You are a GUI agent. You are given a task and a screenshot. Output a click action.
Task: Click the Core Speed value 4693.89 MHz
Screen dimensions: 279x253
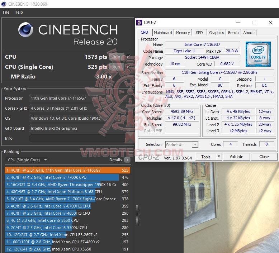182,111
